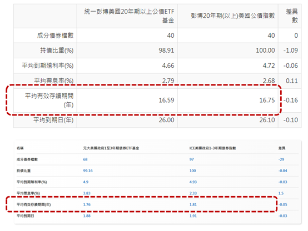
Task: Click the value '2.79'
Action: point(168,81)
